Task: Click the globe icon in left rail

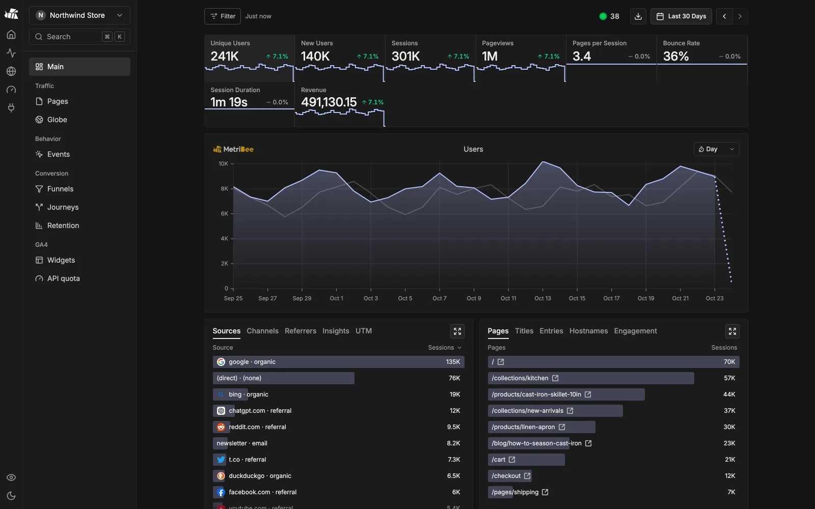Action: [11, 71]
